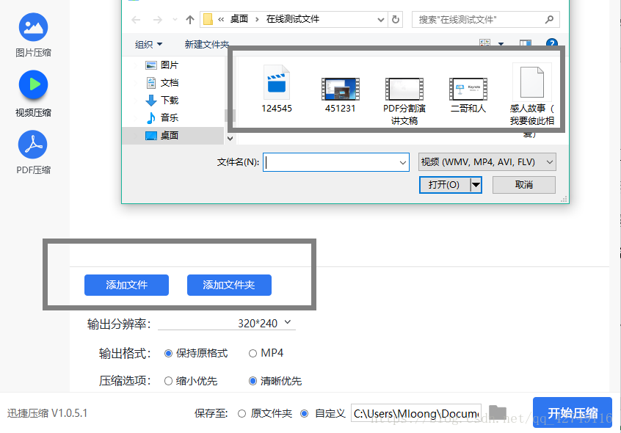Open the PDF压缩 compression tool
Viewport: 621px width, 433px height.
click(x=33, y=153)
